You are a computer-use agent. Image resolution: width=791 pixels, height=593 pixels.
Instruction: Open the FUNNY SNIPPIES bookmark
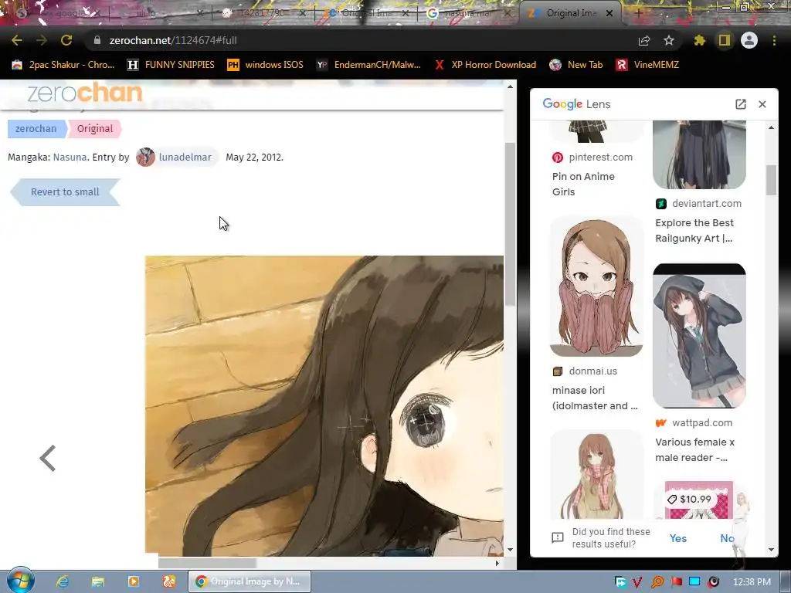(171, 65)
